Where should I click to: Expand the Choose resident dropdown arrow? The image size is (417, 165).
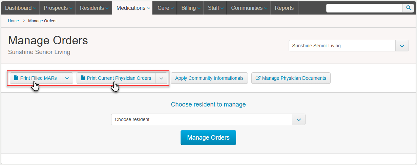pos(299,119)
